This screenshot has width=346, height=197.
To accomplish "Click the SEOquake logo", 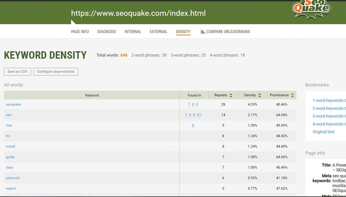I will [311, 8].
